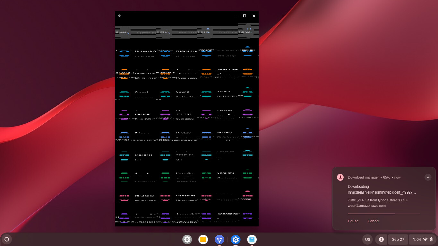Image resolution: width=438 pixels, height=246 pixels.
Task: Go back using the window's back arrow
Action: (120, 16)
